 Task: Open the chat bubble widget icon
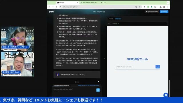tap(166, 95)
